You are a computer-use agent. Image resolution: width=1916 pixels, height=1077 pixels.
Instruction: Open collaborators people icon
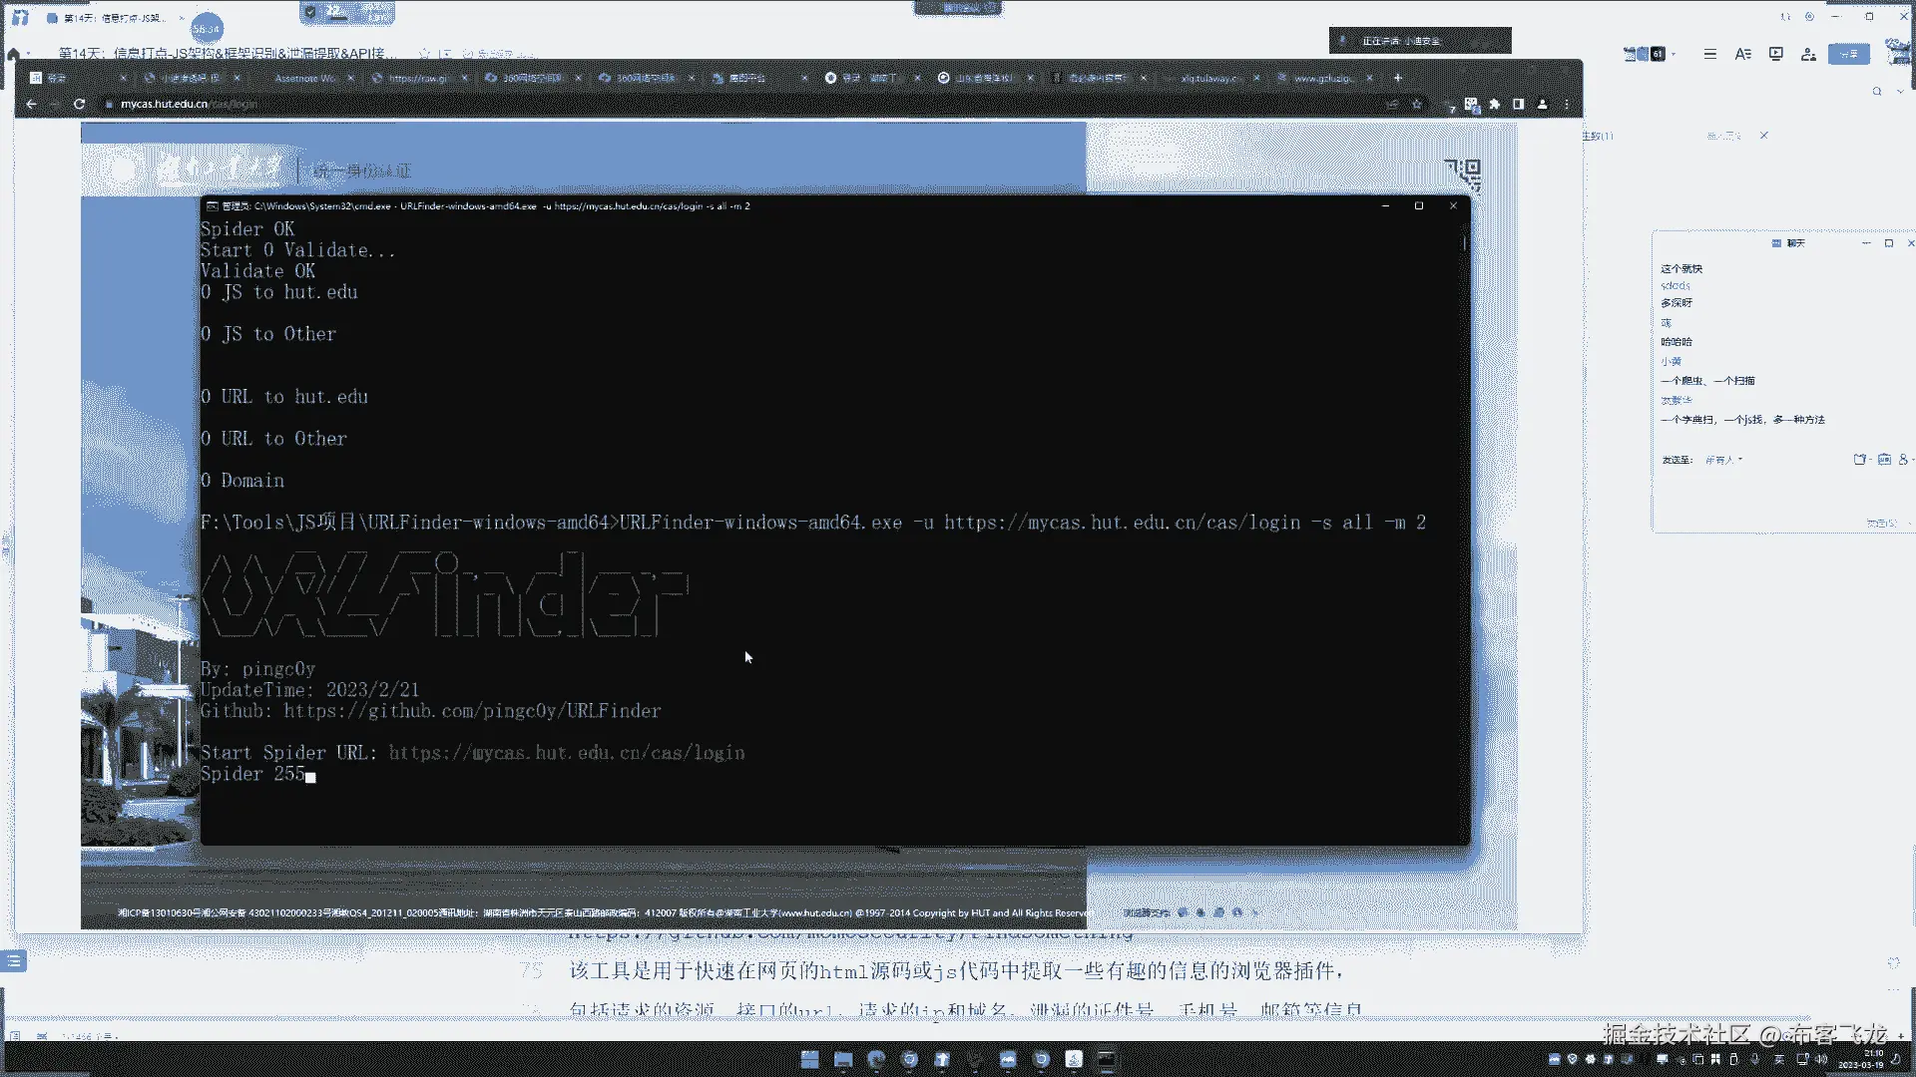click(x=1808, y=54)
